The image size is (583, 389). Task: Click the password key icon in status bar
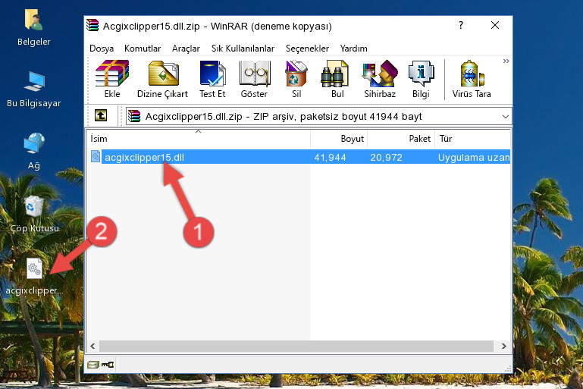point(108,365)
